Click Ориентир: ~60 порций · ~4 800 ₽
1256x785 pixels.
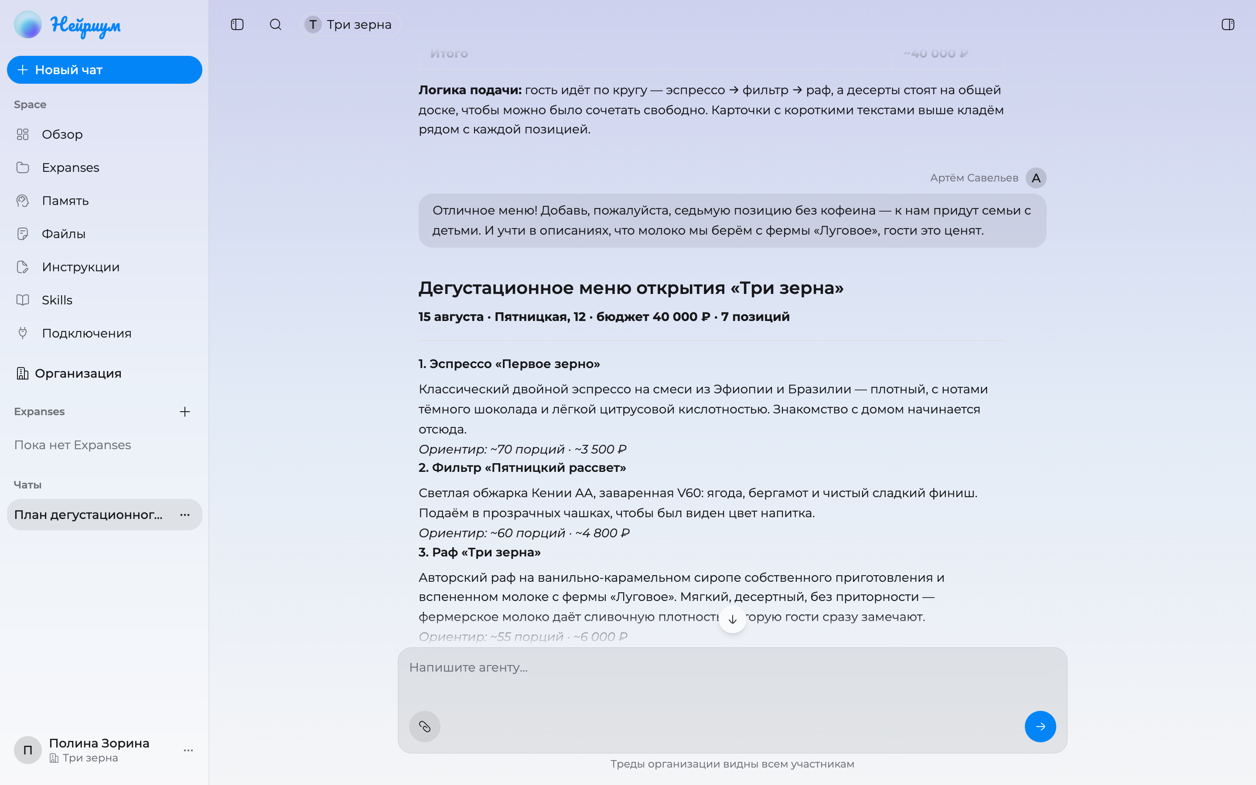[x=524, y=533]
